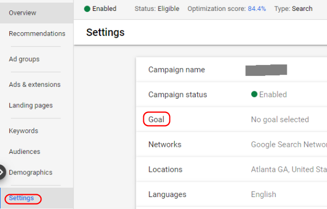Open Recommendations in the sidebar
The height and width of the screenshot is (209, 327).
(x=37, y=34)
